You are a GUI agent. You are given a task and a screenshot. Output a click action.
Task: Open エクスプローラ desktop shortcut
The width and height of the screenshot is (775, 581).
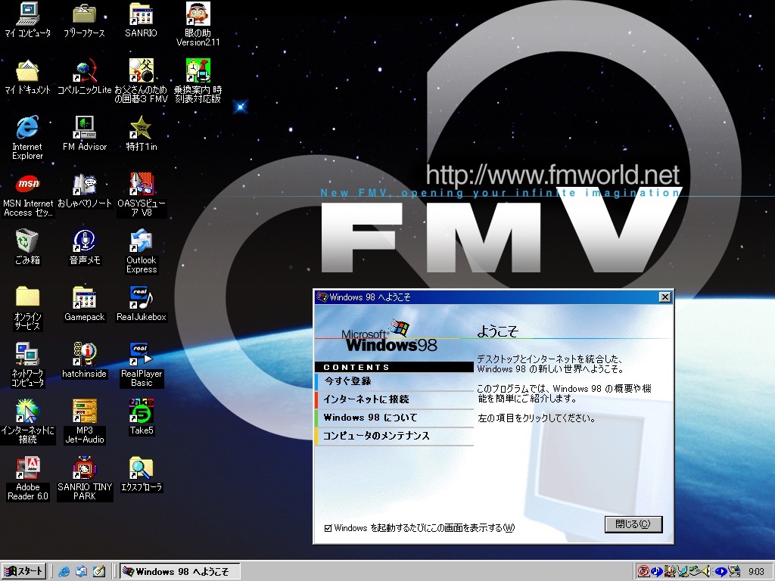(141, 474)
